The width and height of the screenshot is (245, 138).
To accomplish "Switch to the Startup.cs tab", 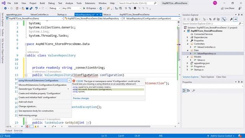I will (62, 15).
